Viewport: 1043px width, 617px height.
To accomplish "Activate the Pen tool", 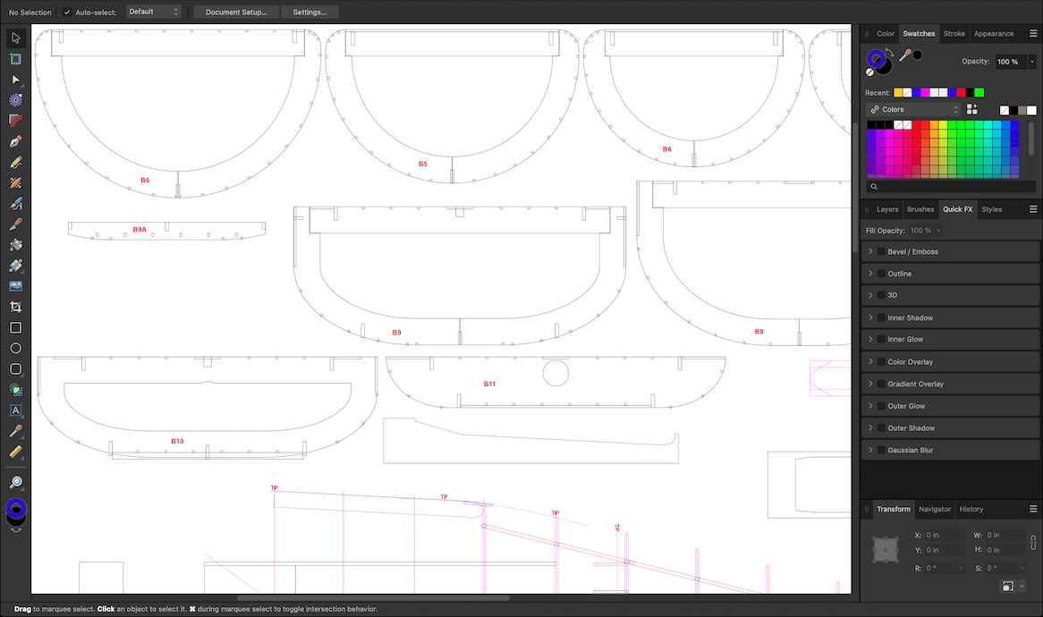I will pyautogui.click(x=15, y=140).
